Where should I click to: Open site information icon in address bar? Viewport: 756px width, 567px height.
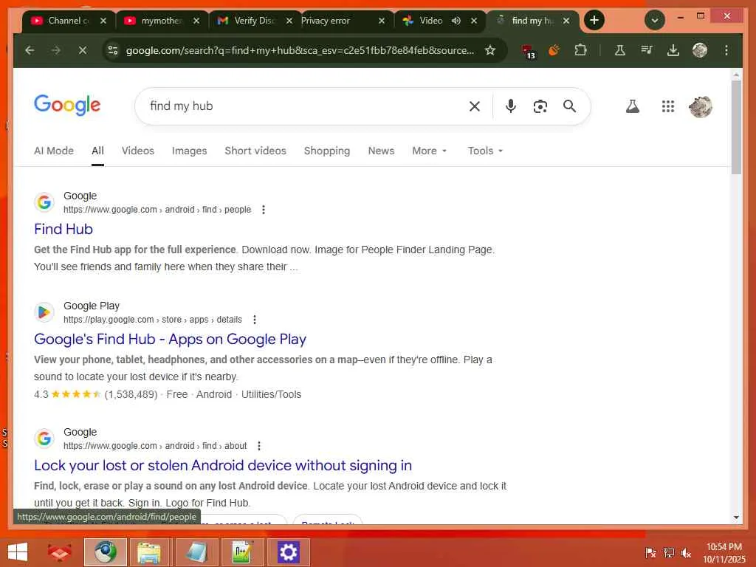click(x=113, y=50)
